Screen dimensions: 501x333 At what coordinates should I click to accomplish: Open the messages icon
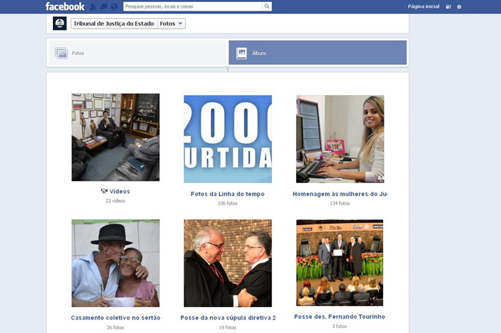coord(103,6)
